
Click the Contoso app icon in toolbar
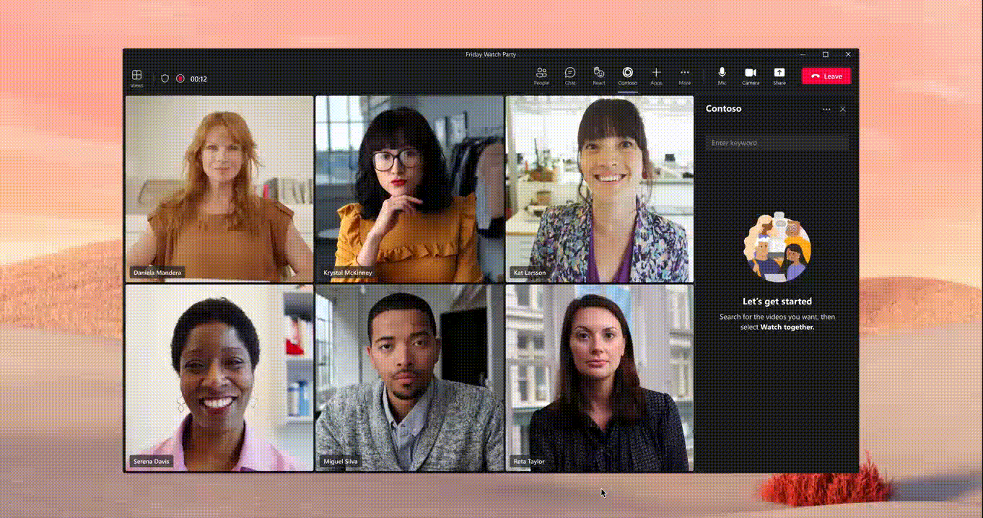pos(627,75)
